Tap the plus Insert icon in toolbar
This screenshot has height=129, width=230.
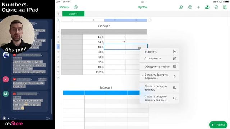(198, 7)
